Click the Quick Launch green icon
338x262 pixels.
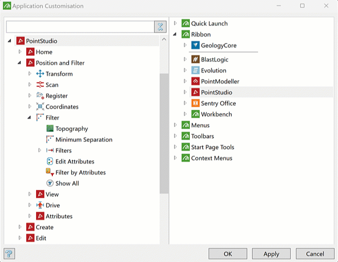186,23
